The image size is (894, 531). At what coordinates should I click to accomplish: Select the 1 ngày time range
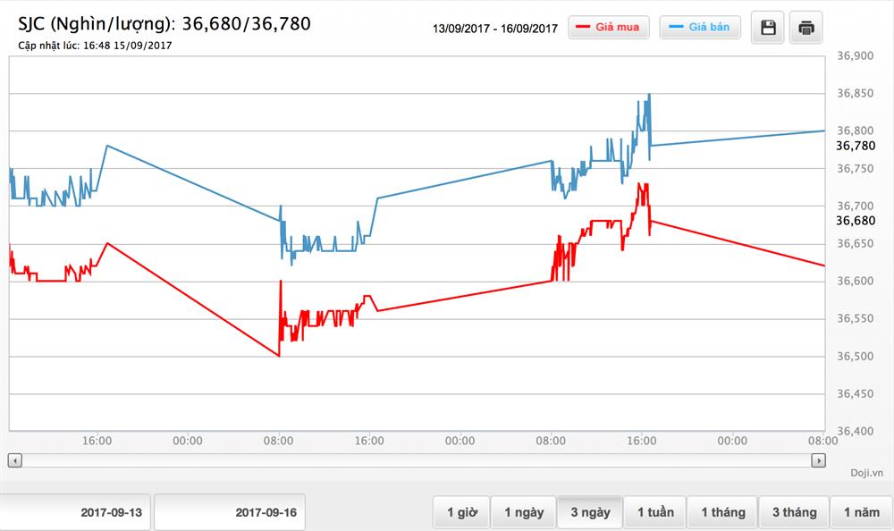[523, 512]
